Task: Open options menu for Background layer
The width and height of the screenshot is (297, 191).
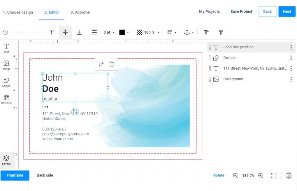Action: pyautogui.click(x=291, y=79)
